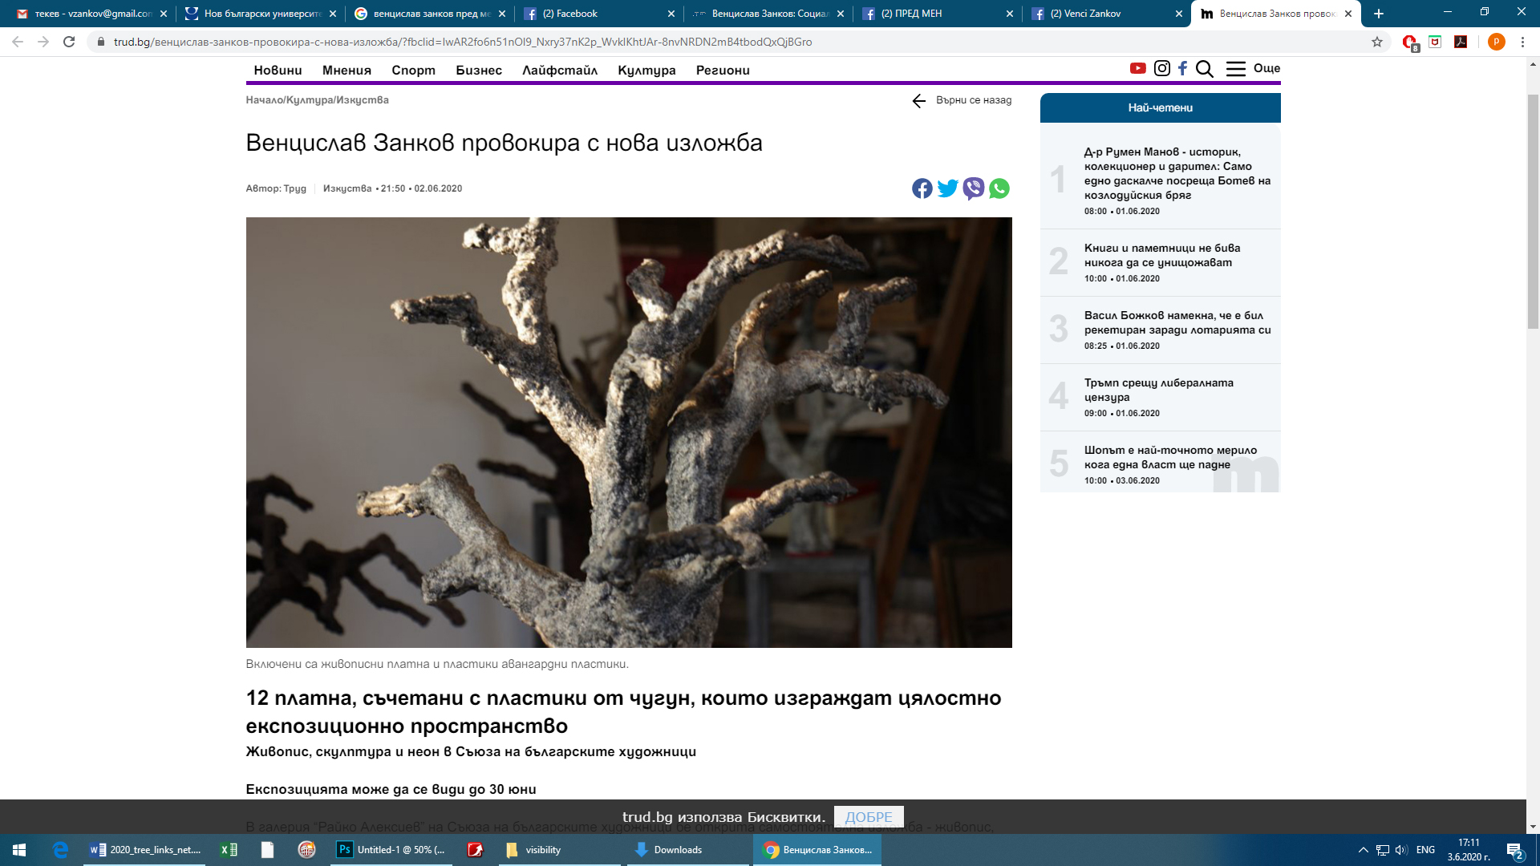
Task: Launch Microsoft Edge from taskbar
Action: (60, 850)
